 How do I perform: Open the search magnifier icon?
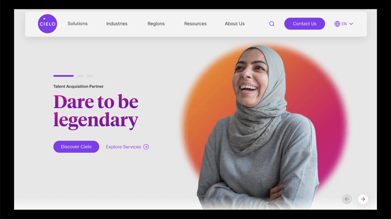pyautogui.click(x=272, y=23)
